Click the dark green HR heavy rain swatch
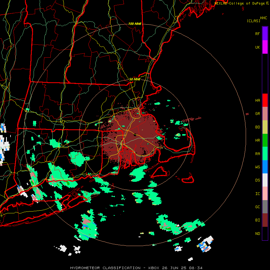Viewport: 270px width, 270px height. click(265, 140)
